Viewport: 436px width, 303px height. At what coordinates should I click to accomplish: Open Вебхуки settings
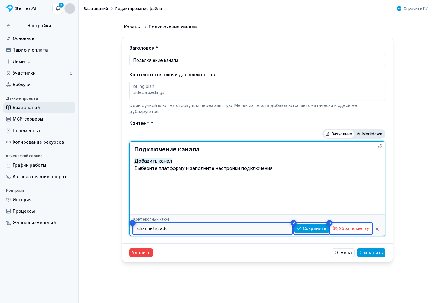(39, 85)
